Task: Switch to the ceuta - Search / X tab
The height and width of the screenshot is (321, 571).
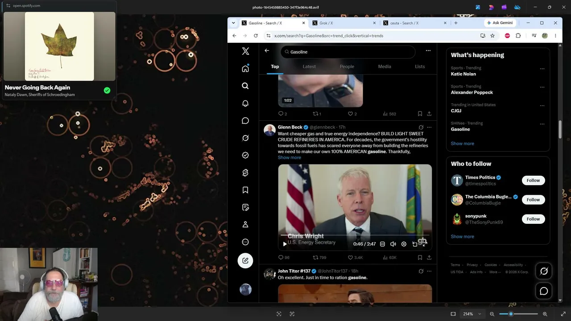Action: tap(415, 23)
